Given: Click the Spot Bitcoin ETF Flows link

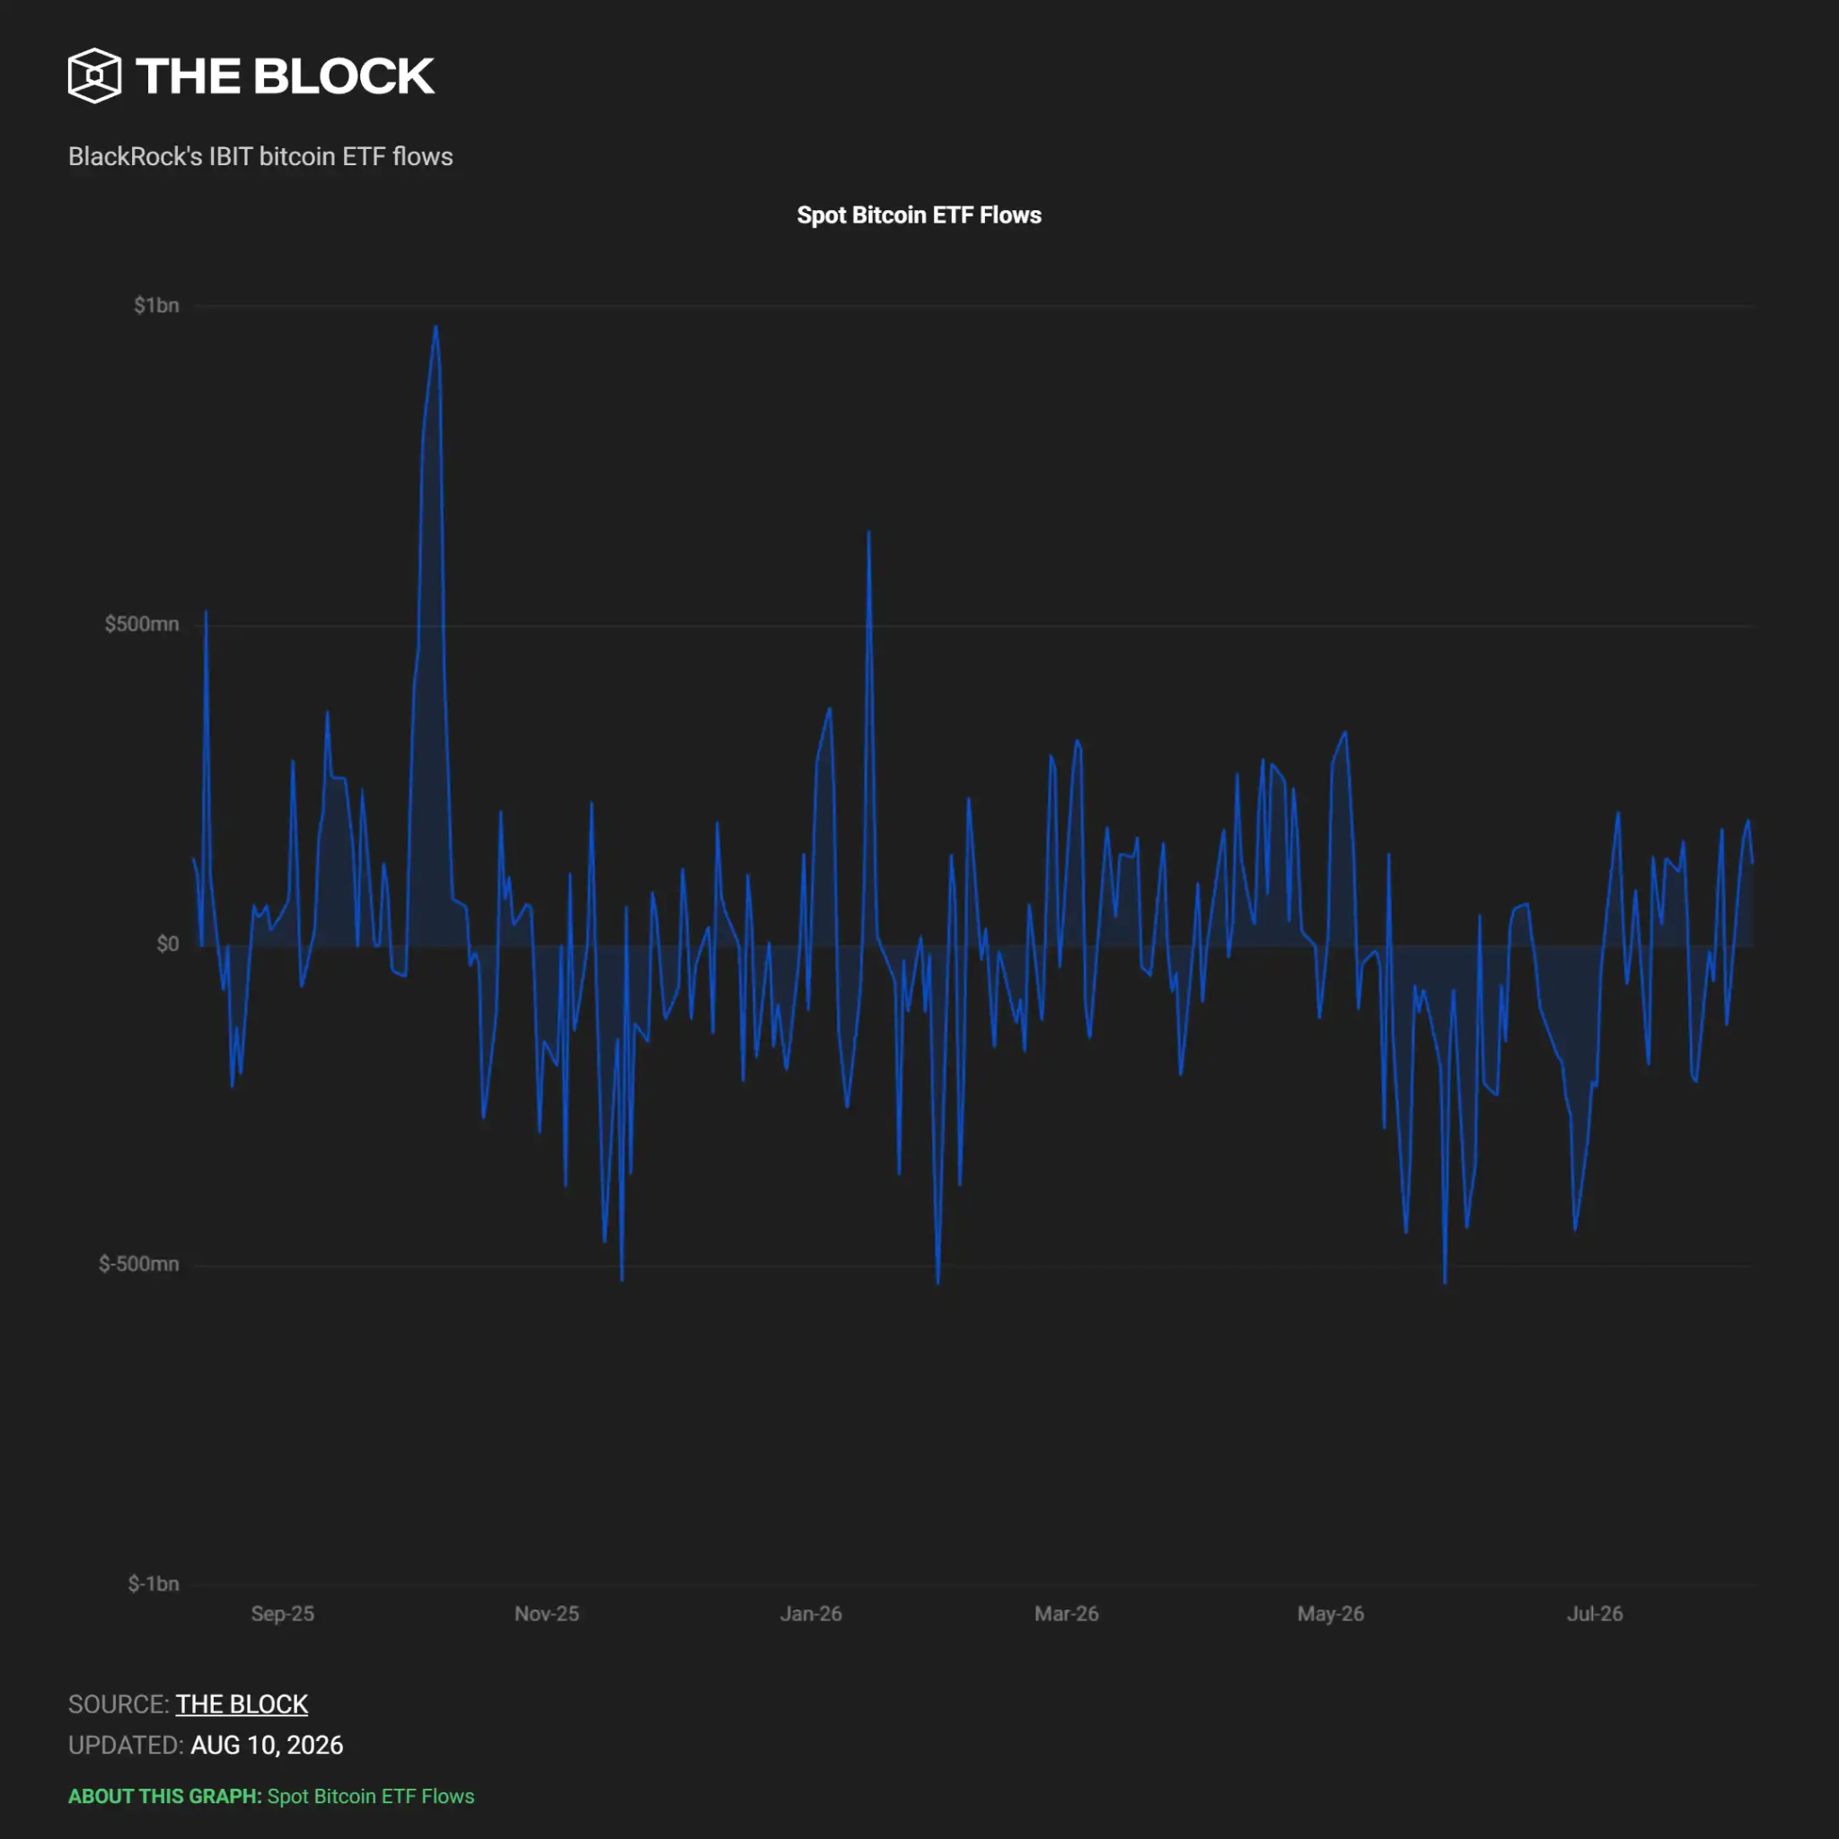Looking at the screenshot, I should coord(370,1796).
